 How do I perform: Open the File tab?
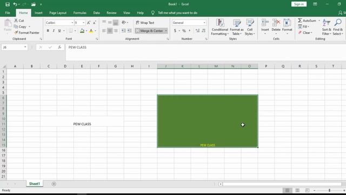[8, 13]
